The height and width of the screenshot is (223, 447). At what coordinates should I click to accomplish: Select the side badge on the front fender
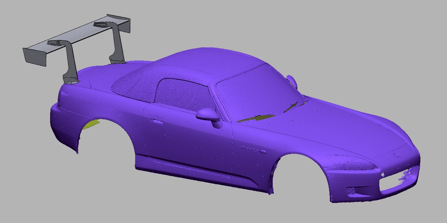[252, 150]
